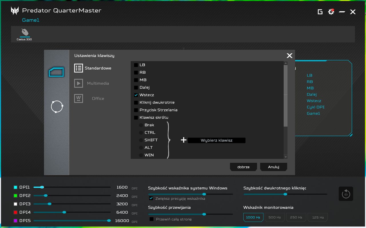Screen dimensions: 366x228
Task: Click the DPI5 purple color swatch
Action: click(x=15, y=221)
